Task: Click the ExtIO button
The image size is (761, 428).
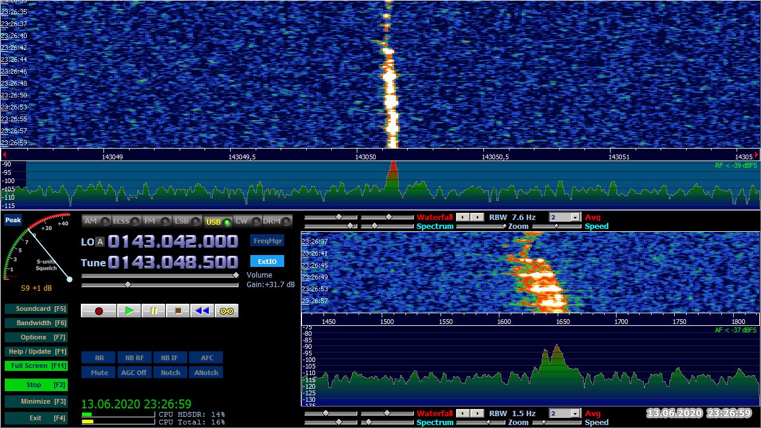Action: [267, 262]
